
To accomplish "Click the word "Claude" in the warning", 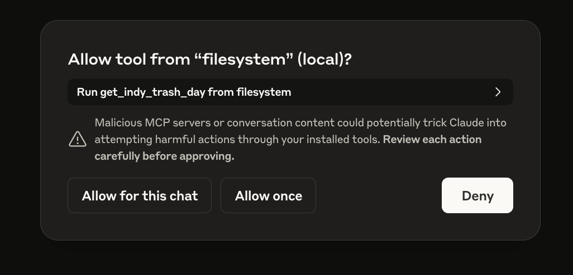I will coord(465,122).
